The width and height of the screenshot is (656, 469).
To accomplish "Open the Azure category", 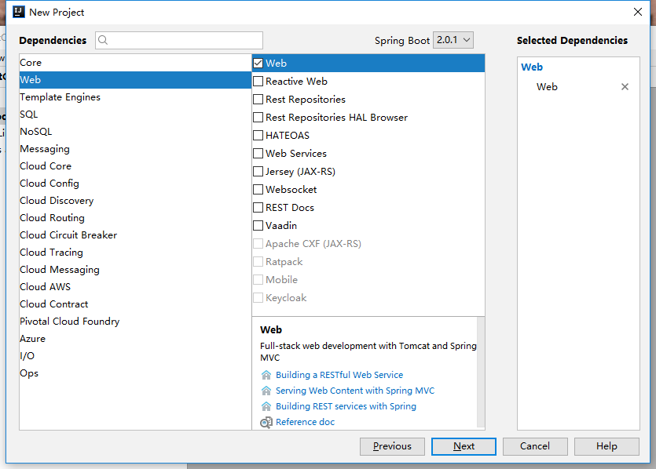I will 135,339.
